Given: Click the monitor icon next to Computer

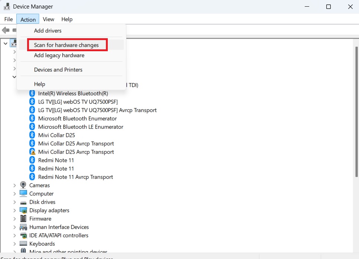Looking at the screenshot, I should click(x=23, y=193).
